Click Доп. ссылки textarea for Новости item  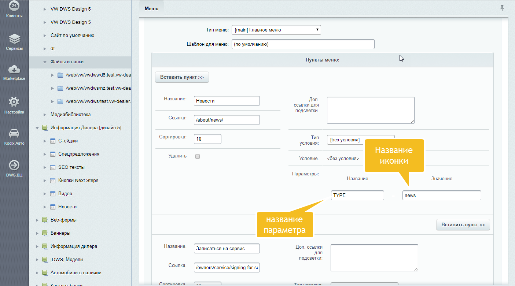pos(371,110)
